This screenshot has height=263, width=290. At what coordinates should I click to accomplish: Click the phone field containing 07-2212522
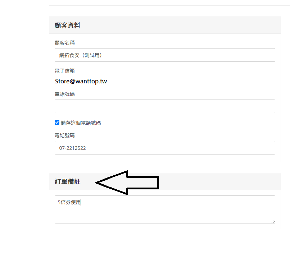click(x=165, y=148)
